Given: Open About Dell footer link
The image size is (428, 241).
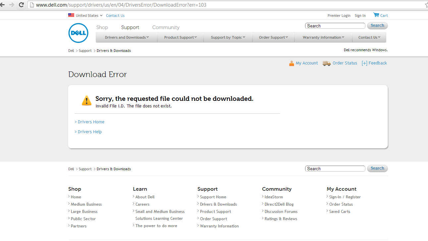Looking at the screenshot, I should click(145, 197).
